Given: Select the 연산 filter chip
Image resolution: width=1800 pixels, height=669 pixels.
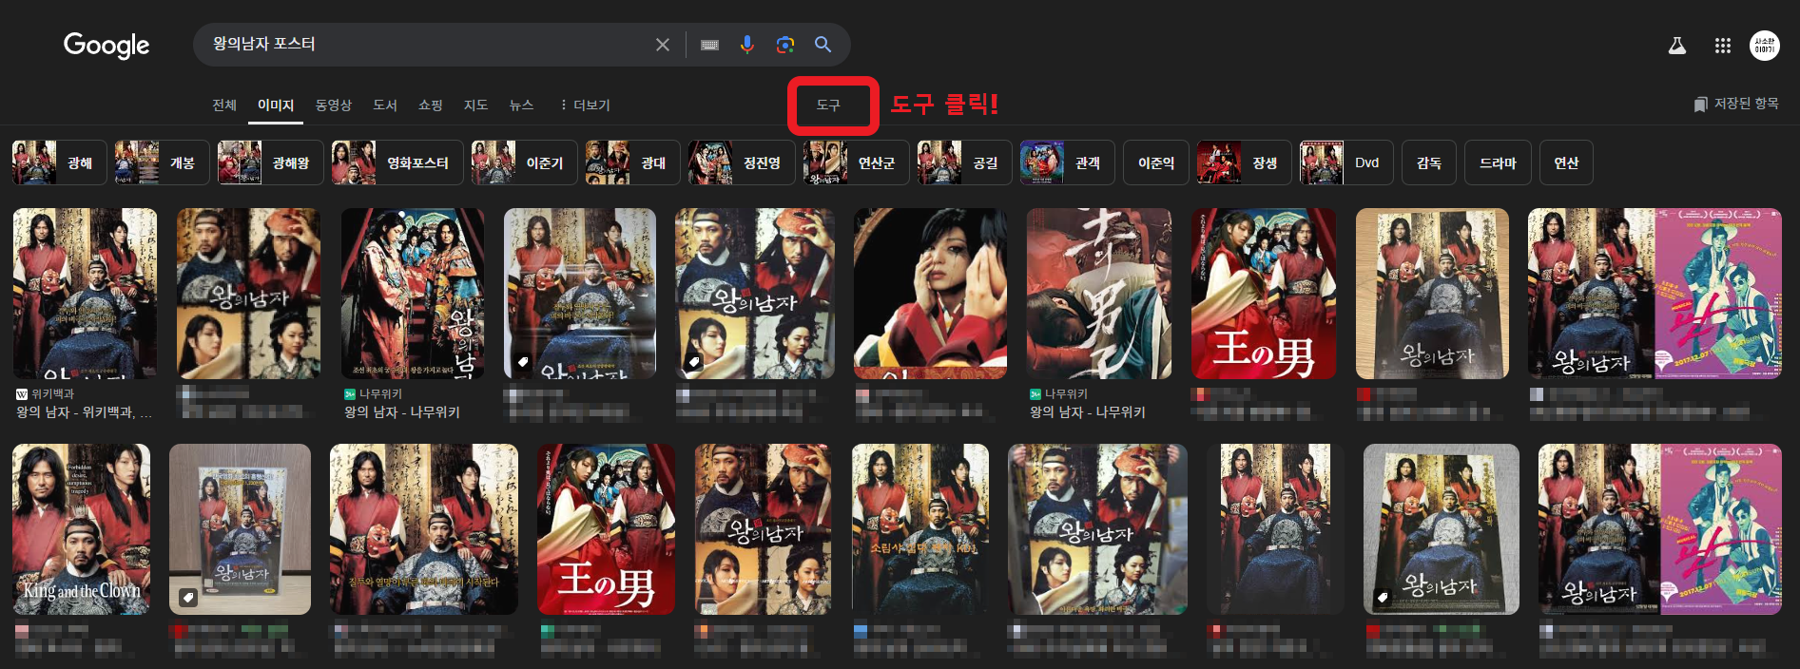Looking at the screenshot, I should pos(1566,162).
